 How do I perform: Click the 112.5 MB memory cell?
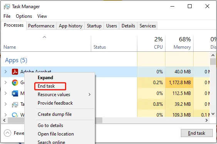click(x=179, y=93)
